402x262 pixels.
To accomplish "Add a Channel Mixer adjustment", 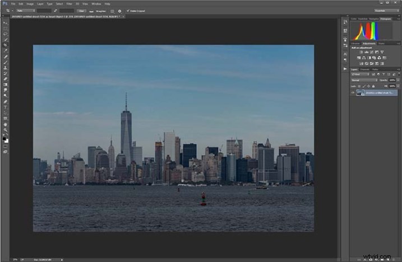I will [379, 58].
